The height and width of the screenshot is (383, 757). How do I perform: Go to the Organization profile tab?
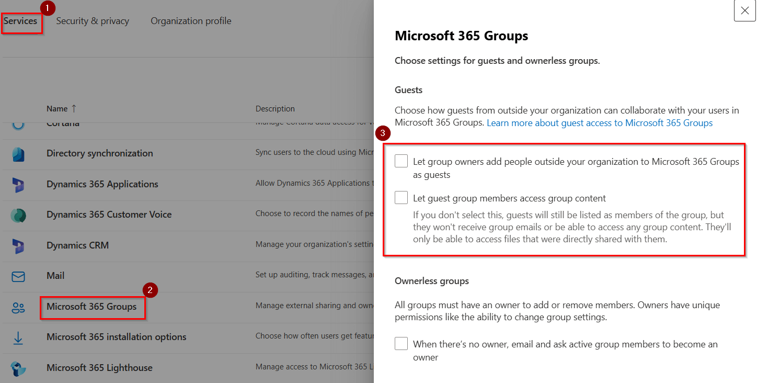coord(191,21)
